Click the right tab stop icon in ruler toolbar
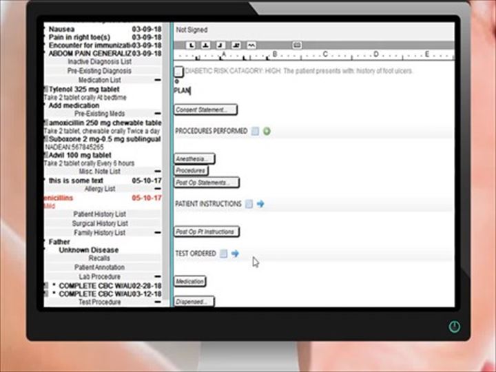Screen dimensions: 496x372 (220, 45)
